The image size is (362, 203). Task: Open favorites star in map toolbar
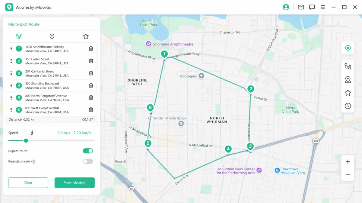(x=348, y=93)
